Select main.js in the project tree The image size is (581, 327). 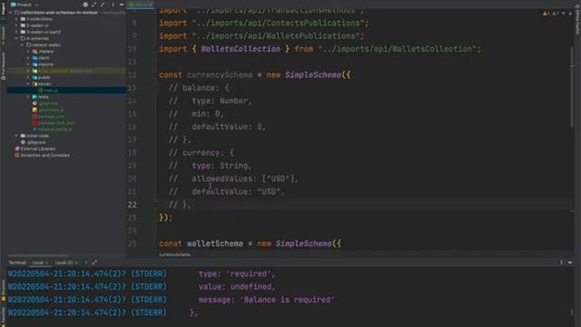tap(51, 90)
